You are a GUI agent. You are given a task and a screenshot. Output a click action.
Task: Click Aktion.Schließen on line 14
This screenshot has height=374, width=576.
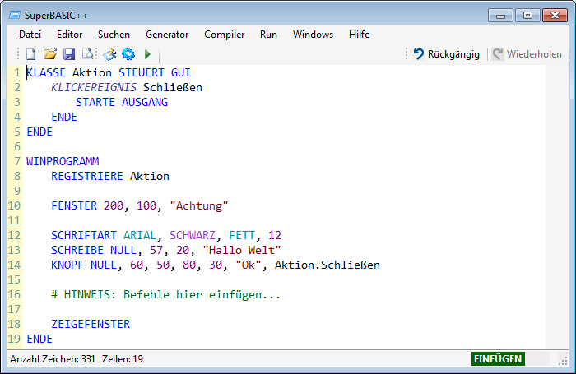point(327,265)
